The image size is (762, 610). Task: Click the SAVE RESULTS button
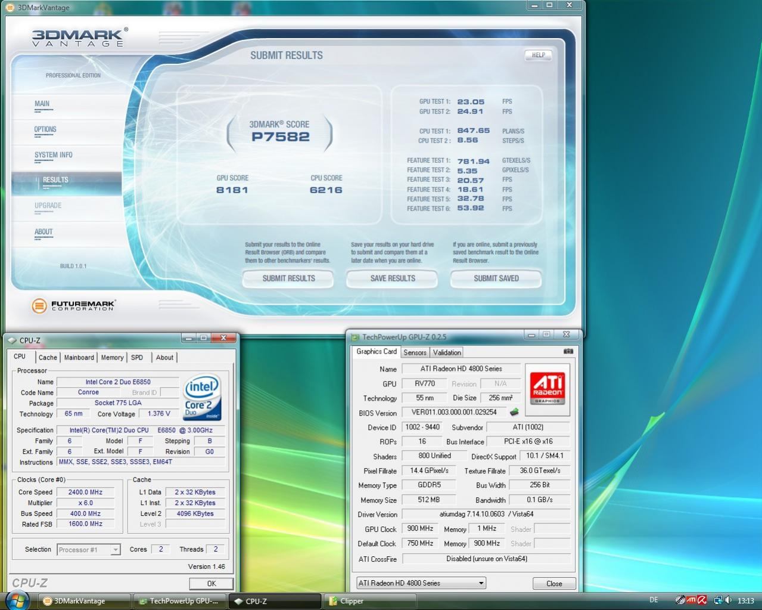point(393,278)
